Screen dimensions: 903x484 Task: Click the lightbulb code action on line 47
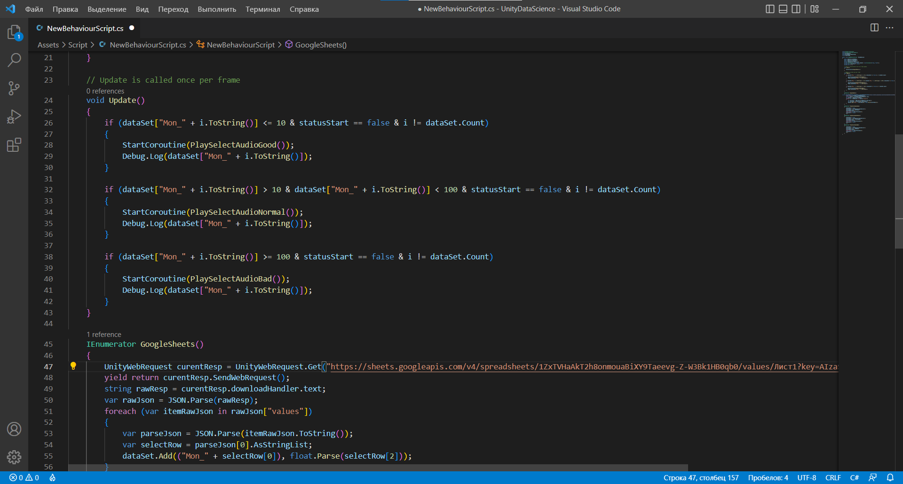click(x=73, y=366)
